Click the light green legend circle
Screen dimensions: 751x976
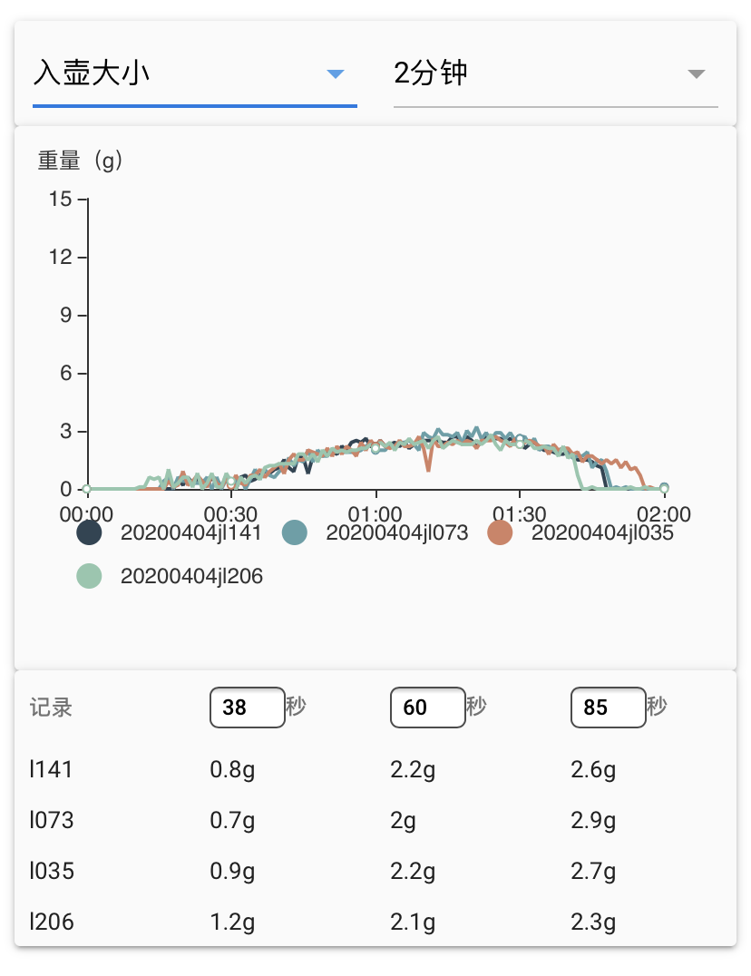[x=89, y=576]
